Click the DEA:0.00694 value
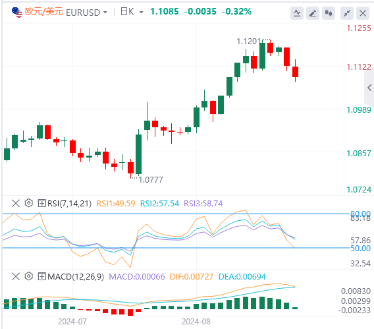The width and height of the screenshot is (374, 329). 242,276
